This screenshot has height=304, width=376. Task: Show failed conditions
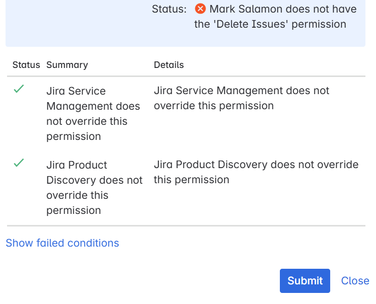pos(62,243)
